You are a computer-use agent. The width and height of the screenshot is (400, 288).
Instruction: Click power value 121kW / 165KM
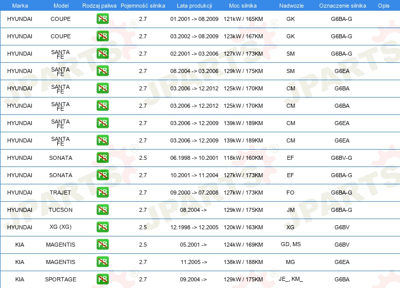point(243,19)
